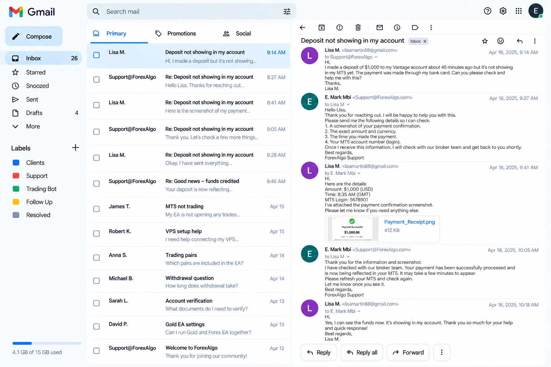Open Payment_Receipt.png attachment thumbnail
Viewport: 551px width, 367px height.
pos(352,229)
